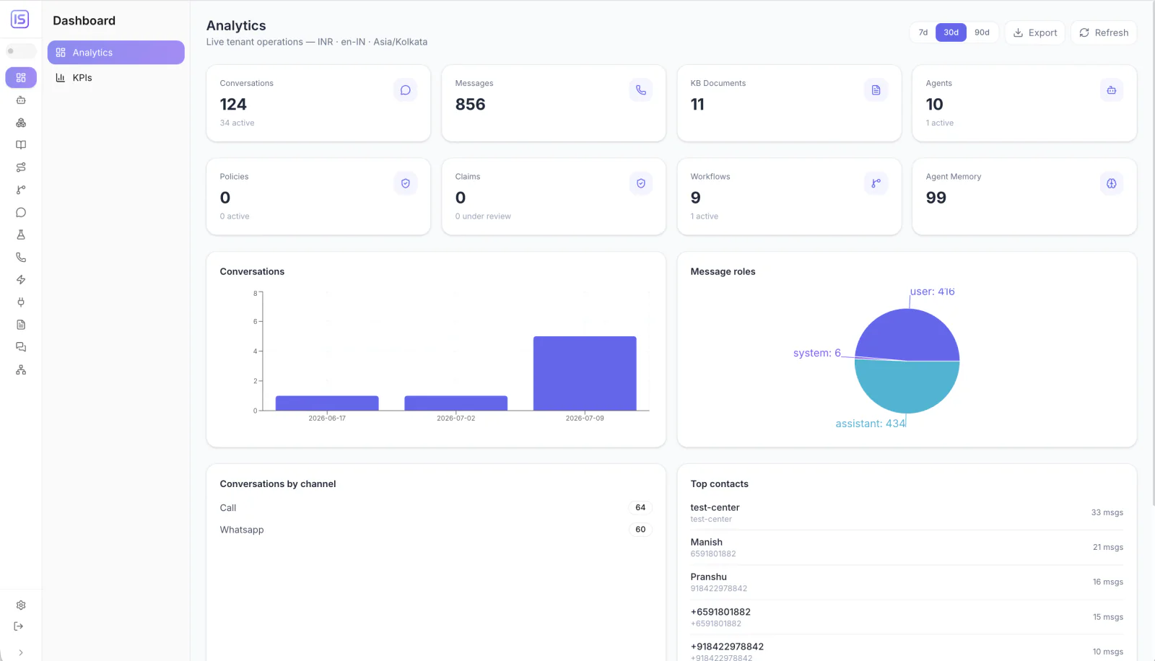Open the lab flask testing icon
This screenshot has width=1155, height=661.
(x=21, y=235)
